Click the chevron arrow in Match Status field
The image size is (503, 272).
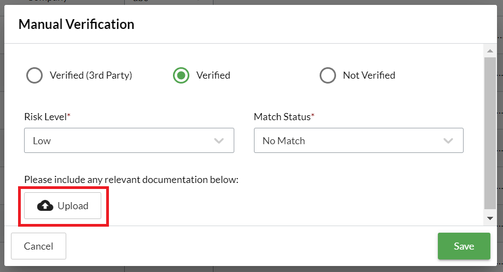pos(448,141)
